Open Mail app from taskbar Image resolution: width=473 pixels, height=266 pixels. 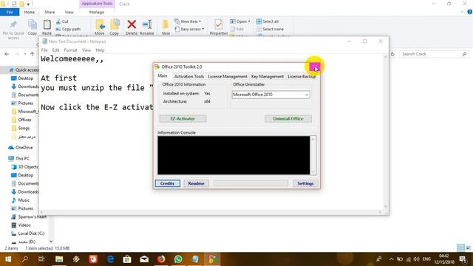144,259
